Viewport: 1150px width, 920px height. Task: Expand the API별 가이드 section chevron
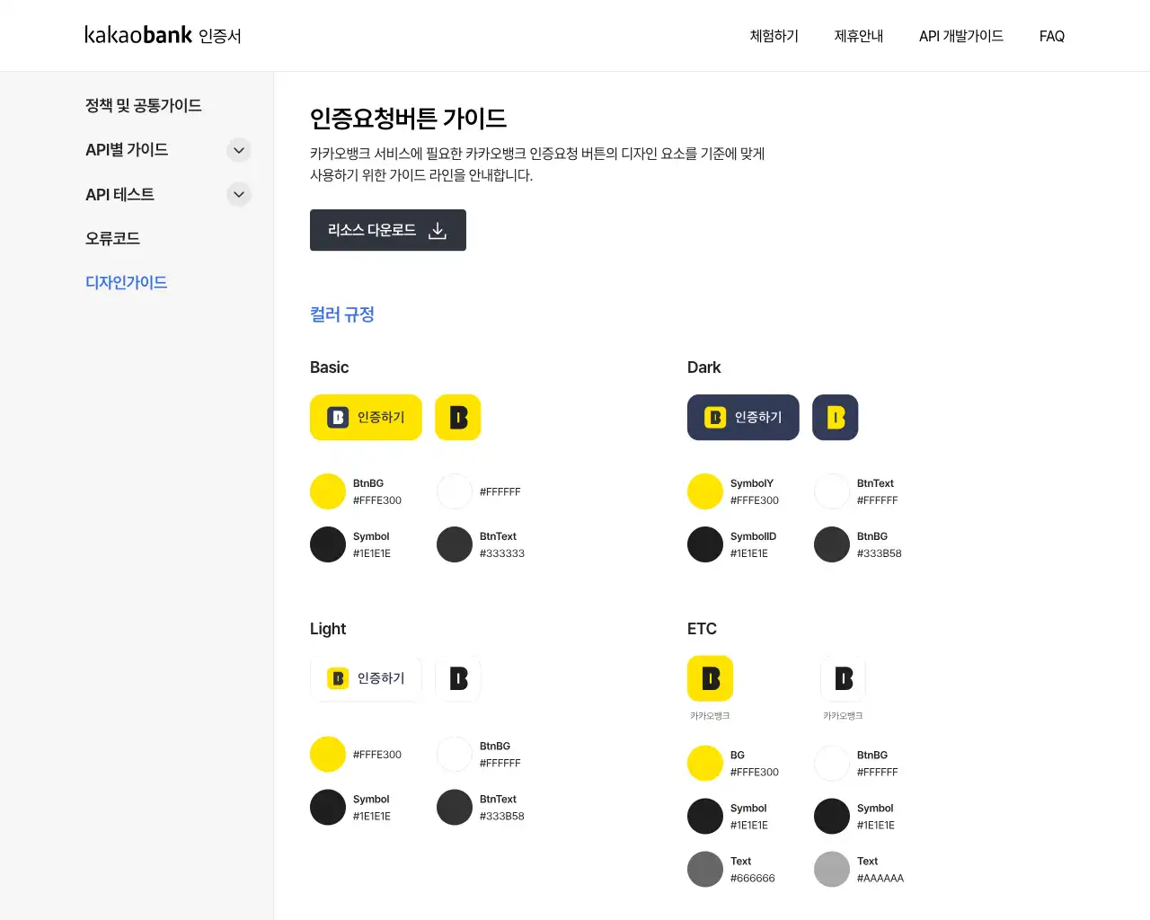239,150
